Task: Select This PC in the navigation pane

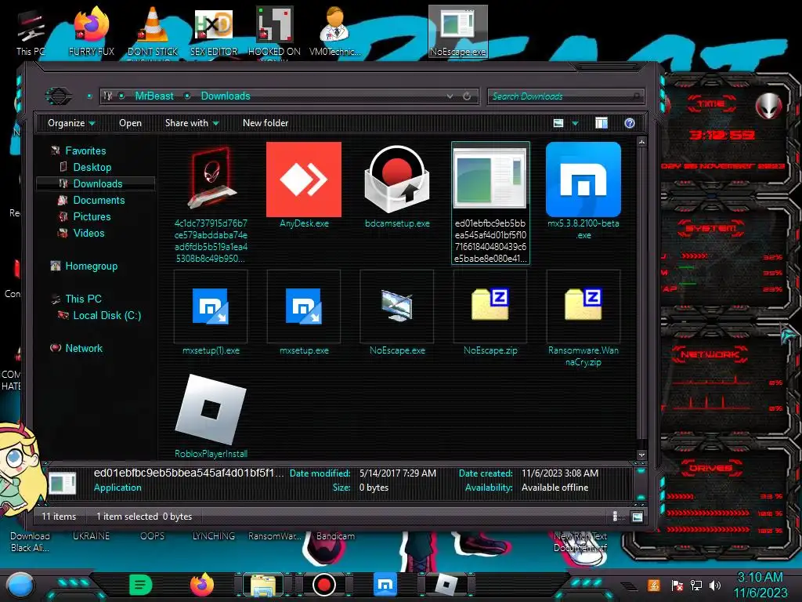Action: [83, 299]
